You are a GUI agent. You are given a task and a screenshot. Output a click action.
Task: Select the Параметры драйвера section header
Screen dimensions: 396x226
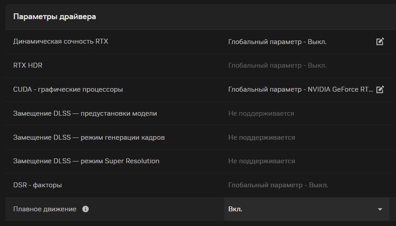(54, 16)
